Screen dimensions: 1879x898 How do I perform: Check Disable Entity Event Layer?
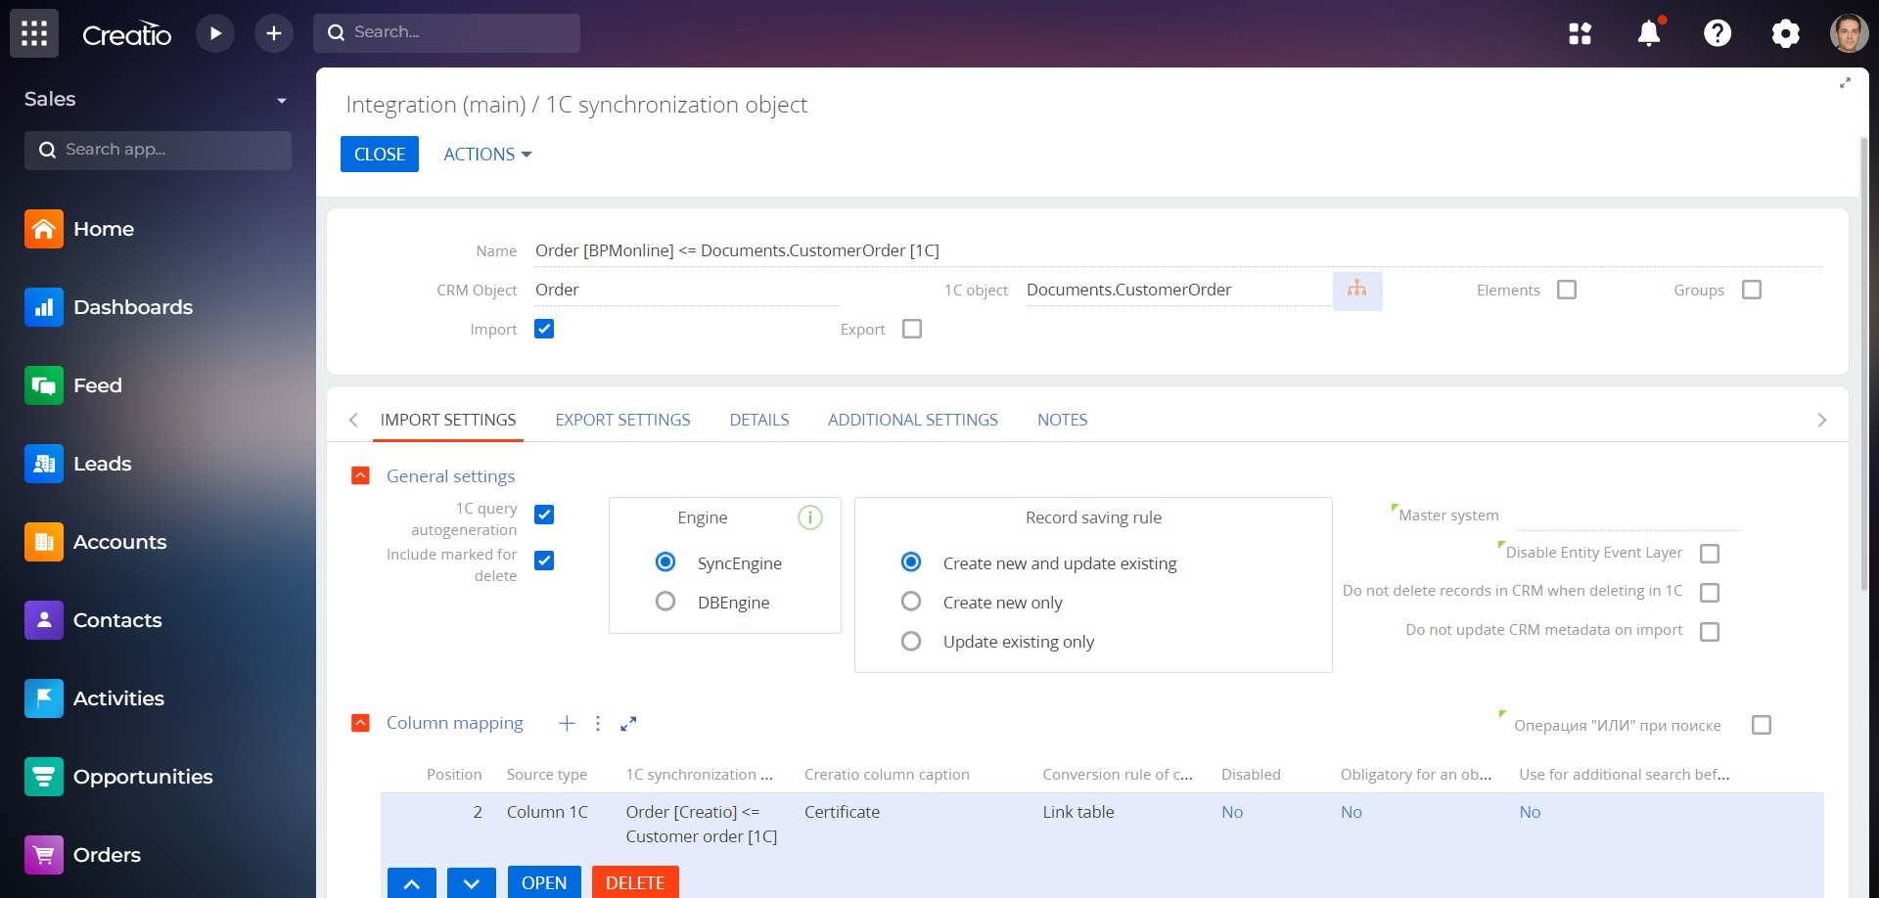(1710, 554)
